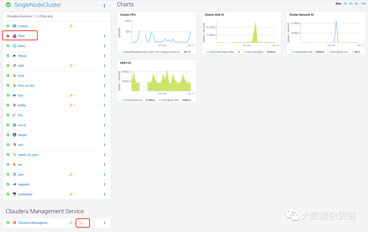
Task: Click the hue configuration wrench icon
Action: (72, 95)
